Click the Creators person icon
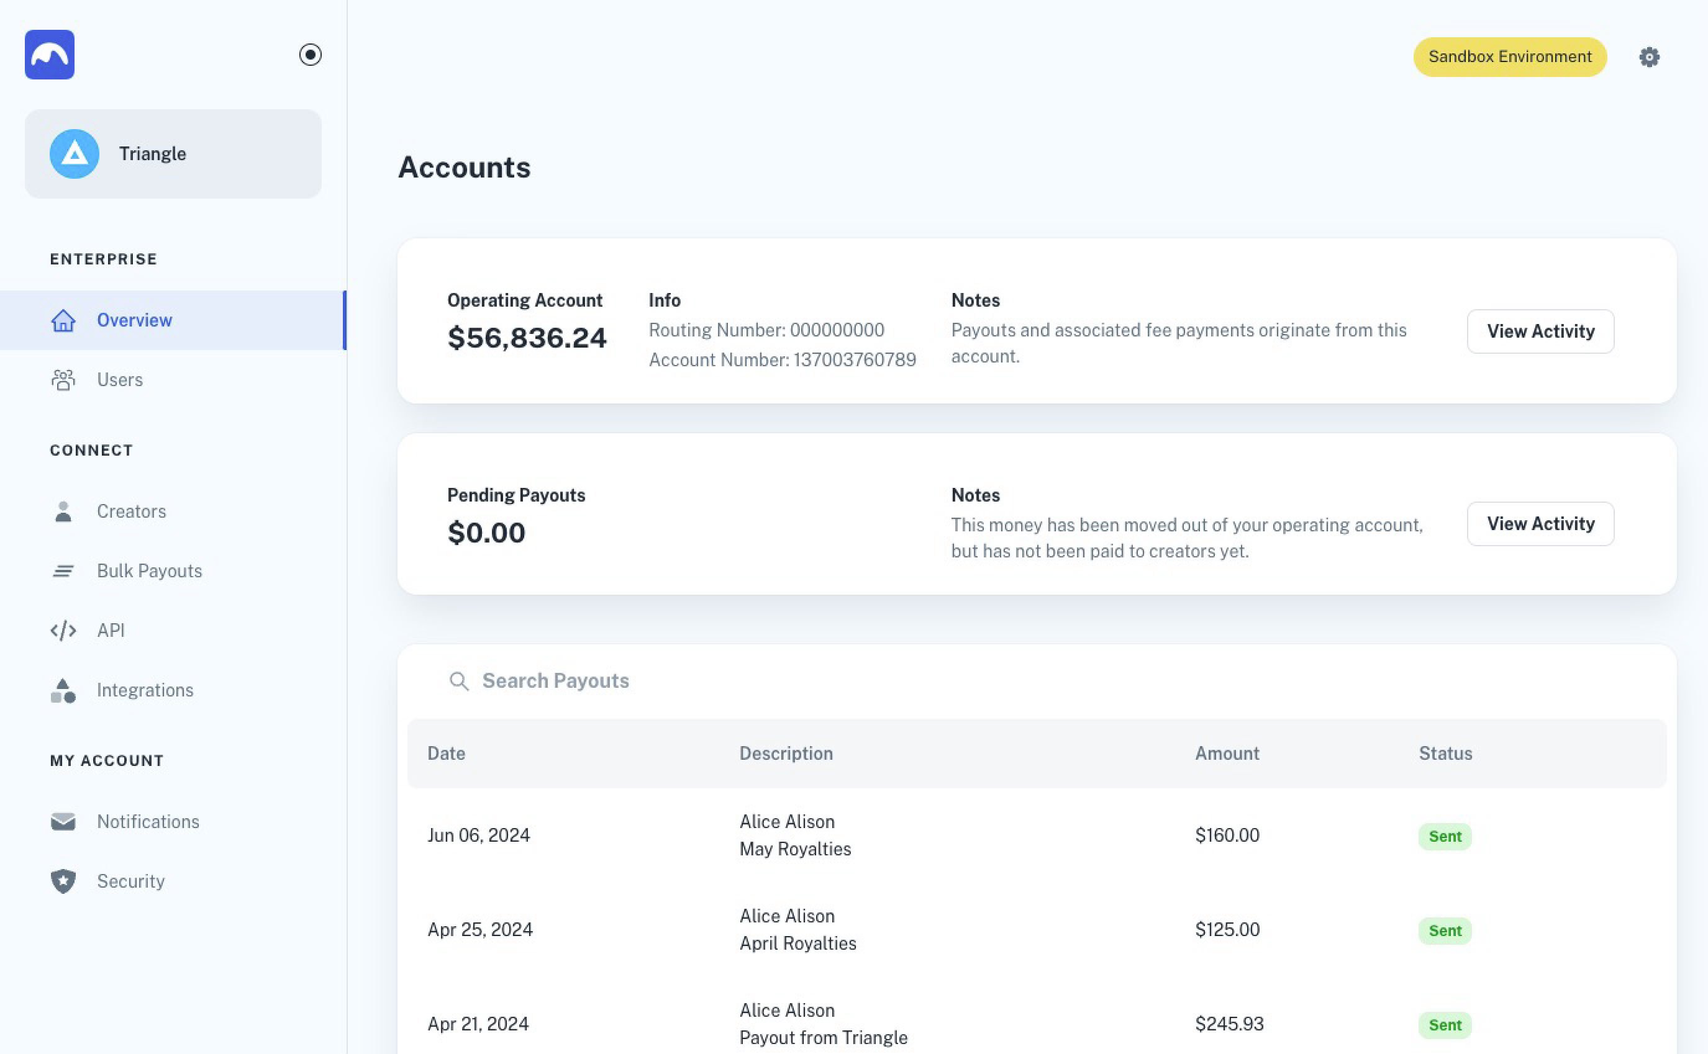This screenshot has width=1708, height=1054. (x=63, y=511)
